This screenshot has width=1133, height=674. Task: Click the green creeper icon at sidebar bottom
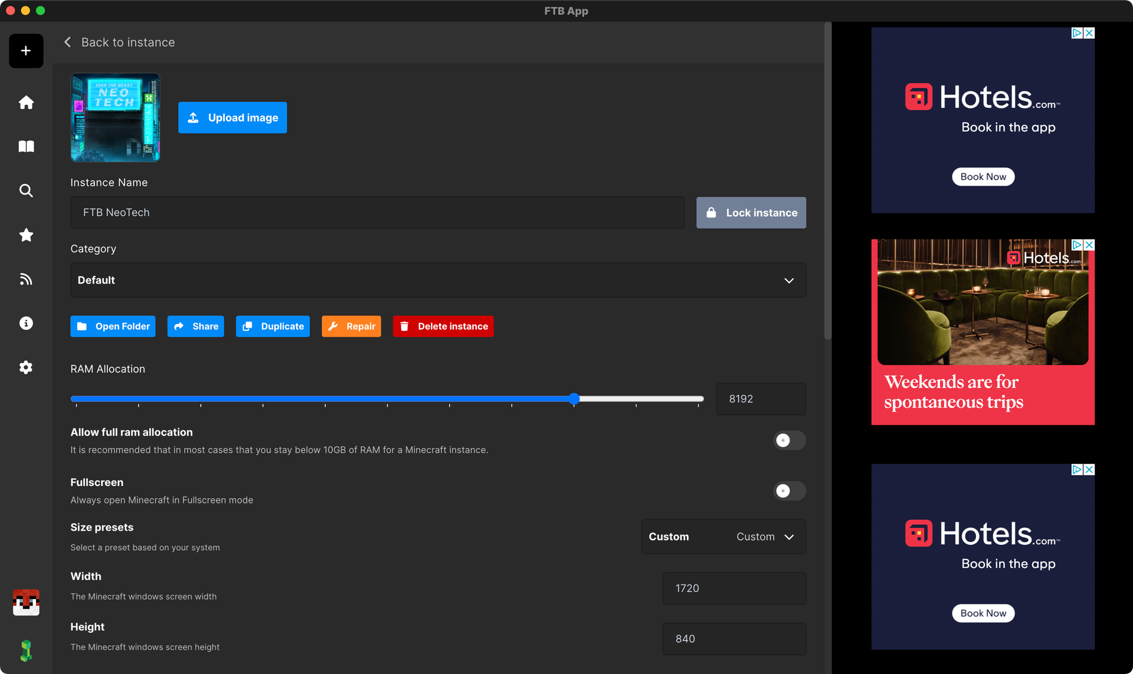(x=26, y=650)
